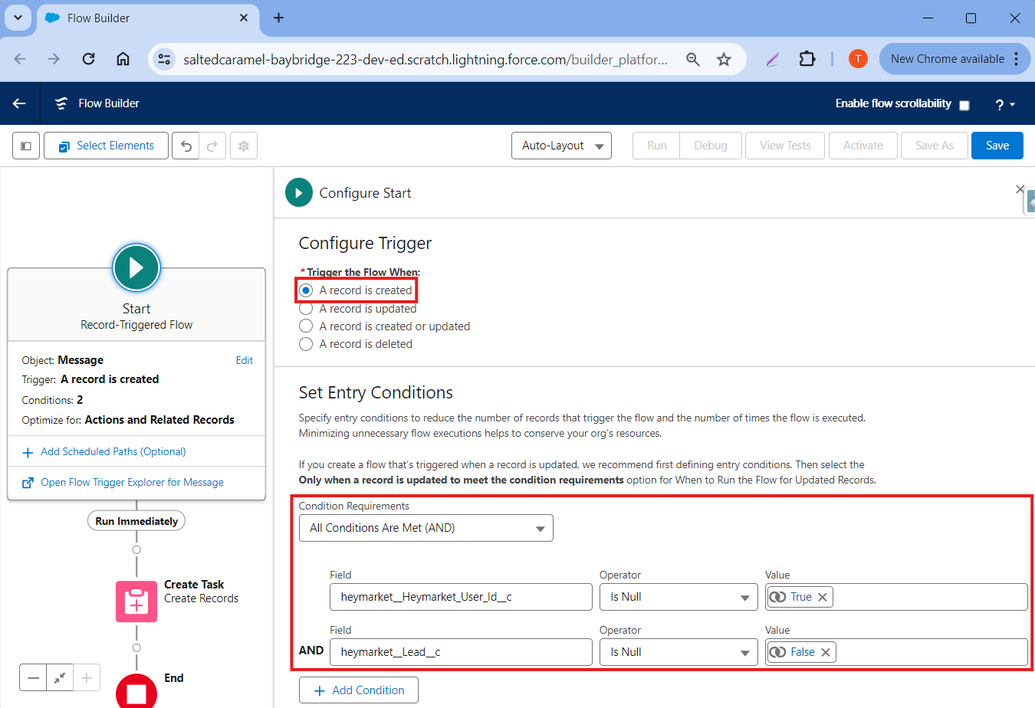Image resolution: width=1035 pixels, height=708 pixels.
Task: Zoom out on the canvas
Action: click(33, 677)
